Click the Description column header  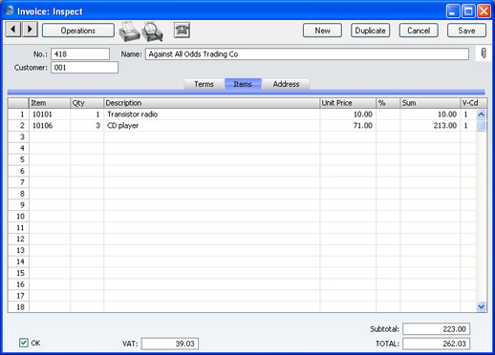211,103
